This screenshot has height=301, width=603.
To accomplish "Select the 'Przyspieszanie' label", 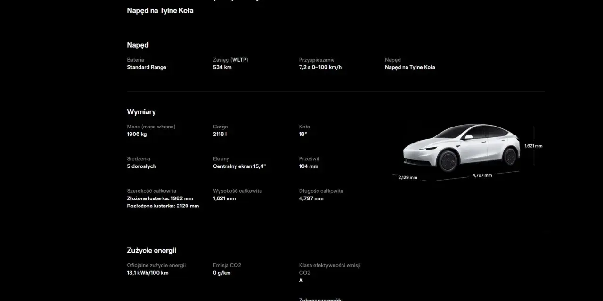I will [x=317, y=60].
